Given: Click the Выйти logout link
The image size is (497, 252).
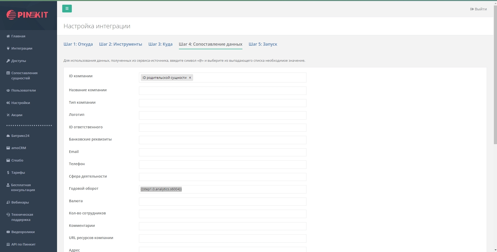Looking at the screenshot, I should click(x=478, y=9).
